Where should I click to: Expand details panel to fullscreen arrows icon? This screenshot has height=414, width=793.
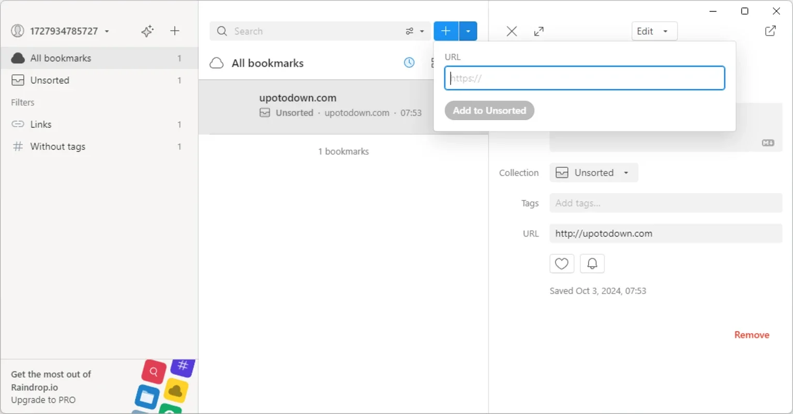coord(539,31)
